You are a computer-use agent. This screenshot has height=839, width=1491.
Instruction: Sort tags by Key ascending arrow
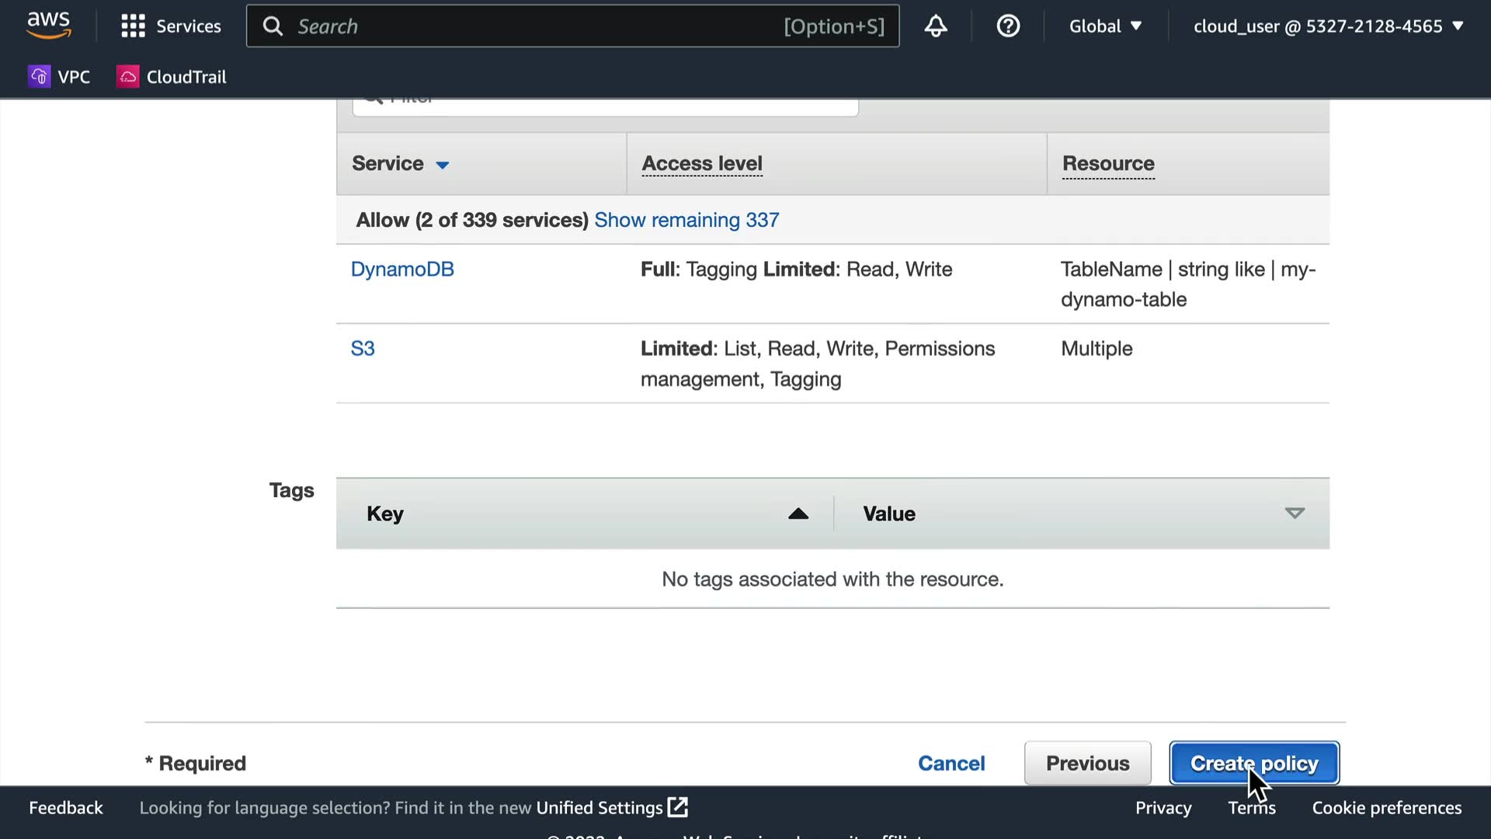(x=798, y=513)
